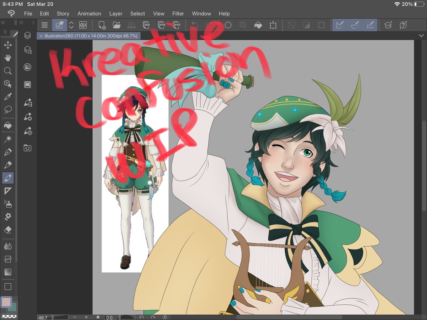
Task: Open the tutorial graduation cap icon
Action: tap(388, 25)
